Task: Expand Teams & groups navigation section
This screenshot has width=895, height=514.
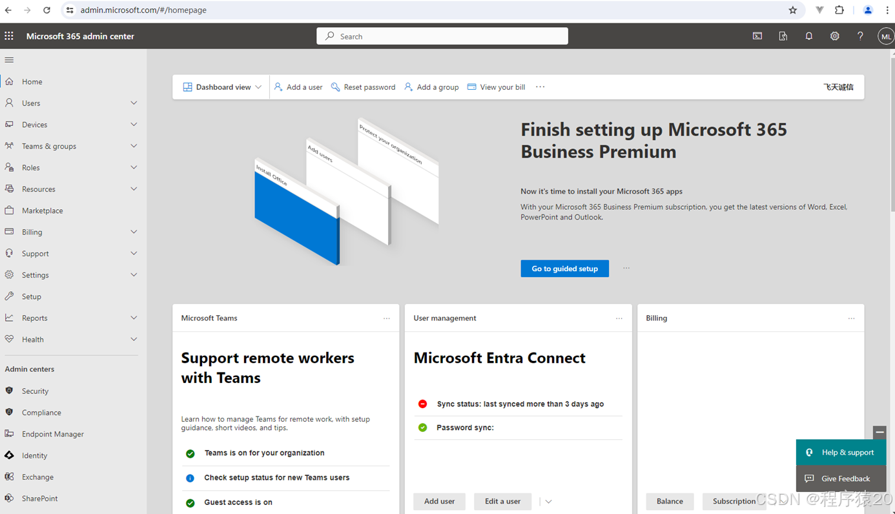Action: [x=134, y=146]
